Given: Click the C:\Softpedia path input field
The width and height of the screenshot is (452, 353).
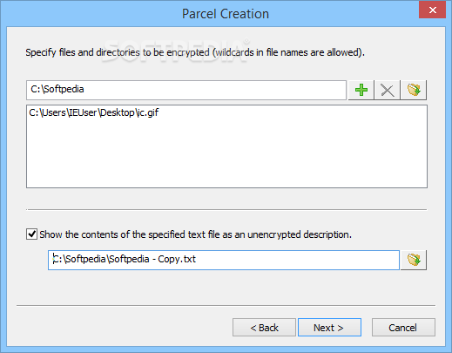Looking at the screenshot, I should [x=186, y=90].
